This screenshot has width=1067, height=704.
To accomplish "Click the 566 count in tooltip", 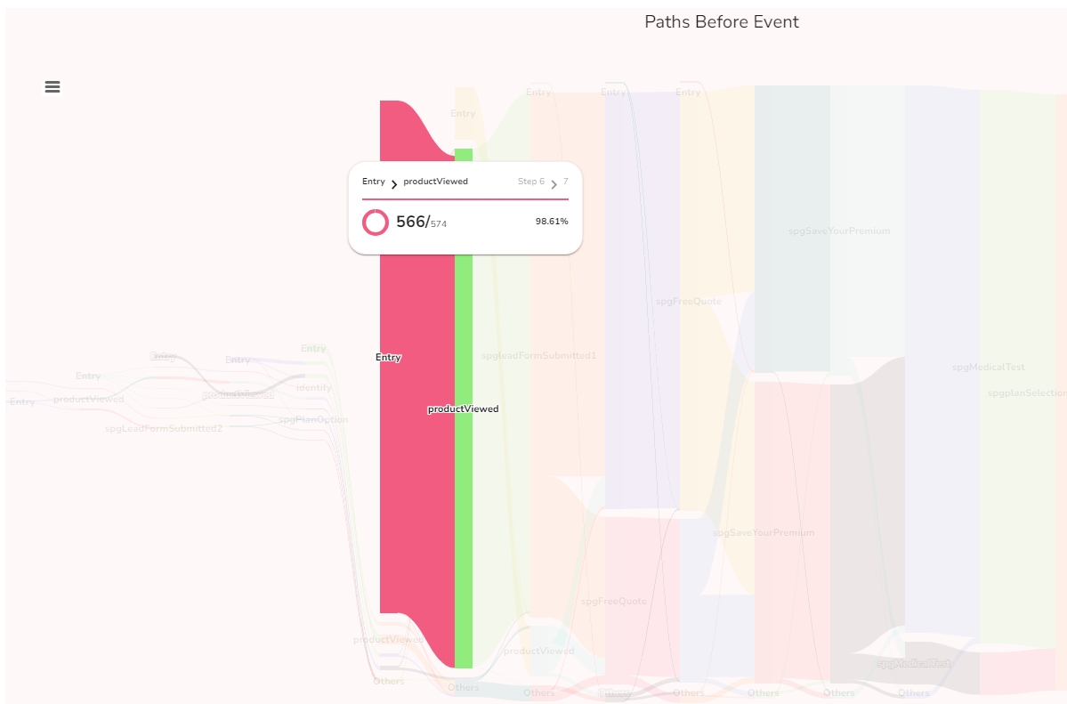I will (411, 222).
